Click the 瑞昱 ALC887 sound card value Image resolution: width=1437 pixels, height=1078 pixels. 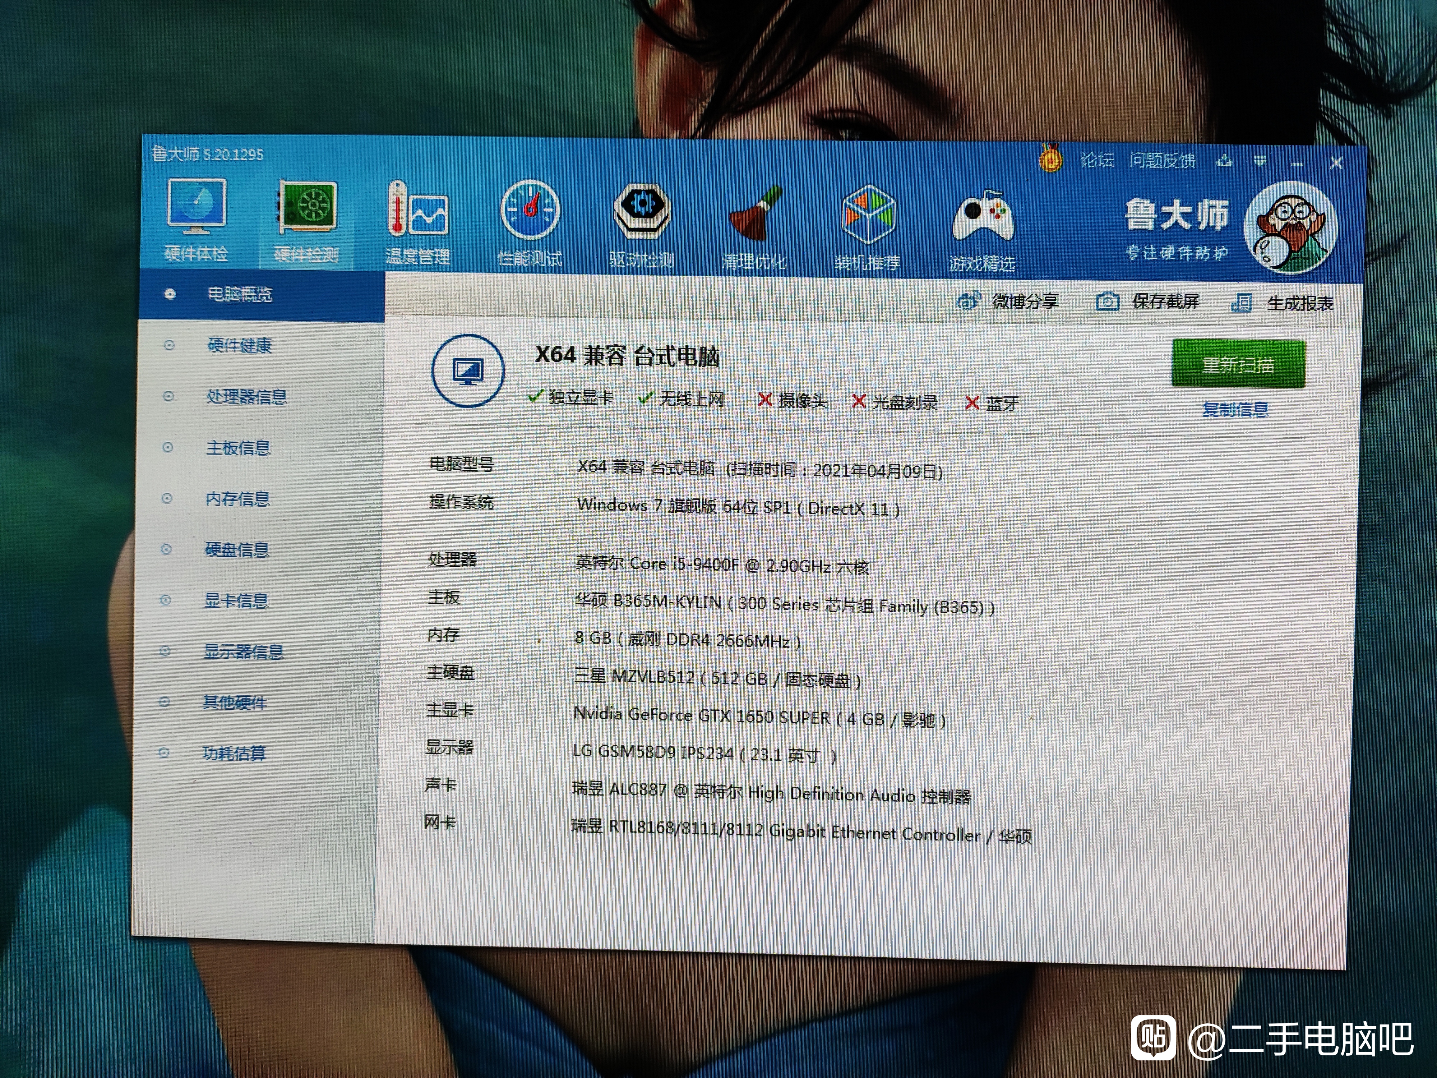tap(771, 793)
